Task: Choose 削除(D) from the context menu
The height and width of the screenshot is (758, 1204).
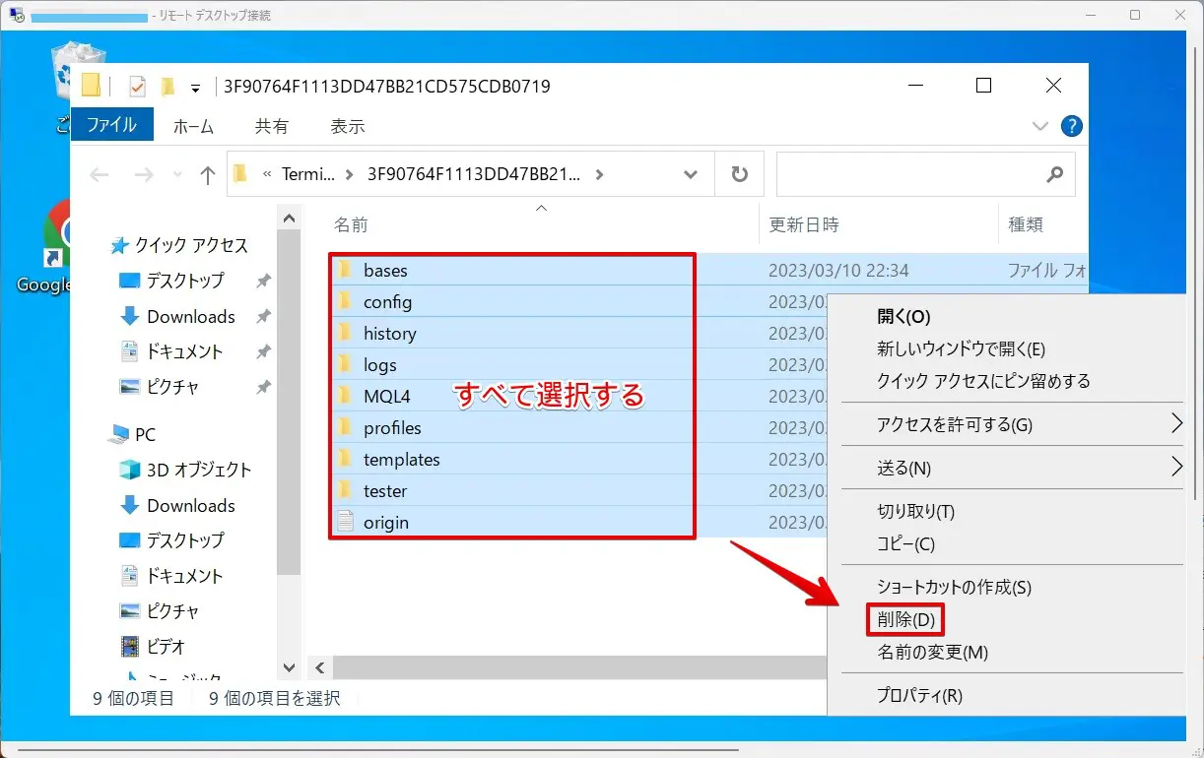Action: pyautogui.click(x=904, y=620)
